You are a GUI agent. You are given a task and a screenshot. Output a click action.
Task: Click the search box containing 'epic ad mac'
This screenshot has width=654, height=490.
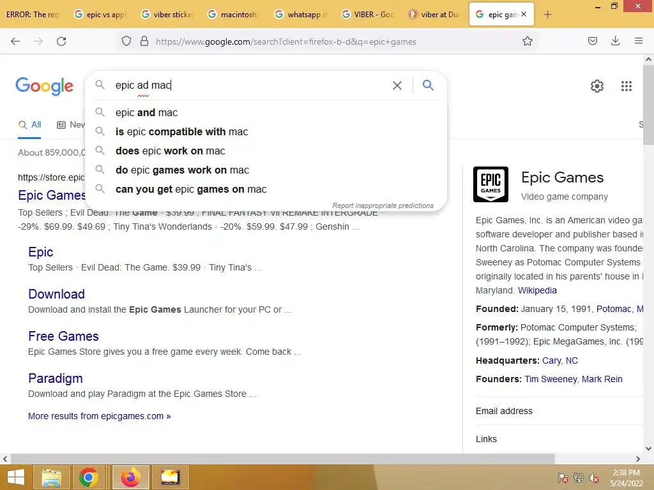pos(250,85)
